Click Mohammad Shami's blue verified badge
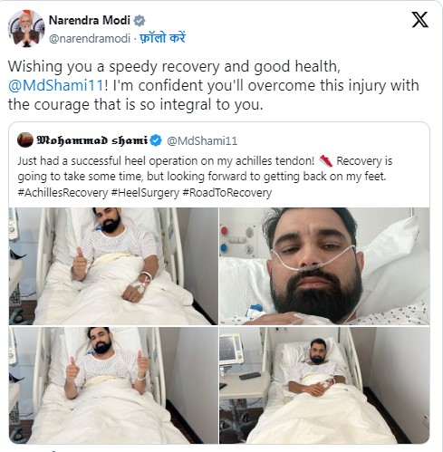This screenshot has height=452, width=443. (156, 140)
